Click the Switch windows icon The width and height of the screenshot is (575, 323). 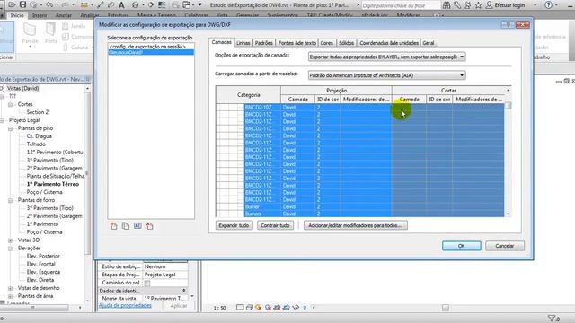(187, 5)
